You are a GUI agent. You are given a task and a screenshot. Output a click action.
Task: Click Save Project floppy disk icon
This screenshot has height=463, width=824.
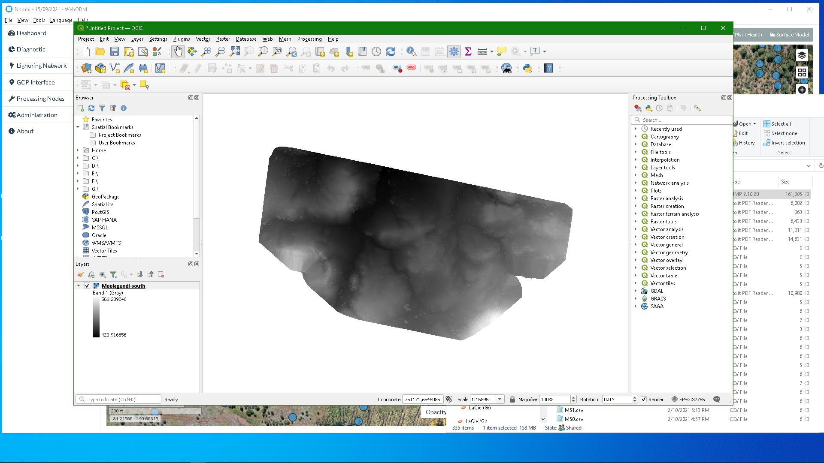point(115,51)
